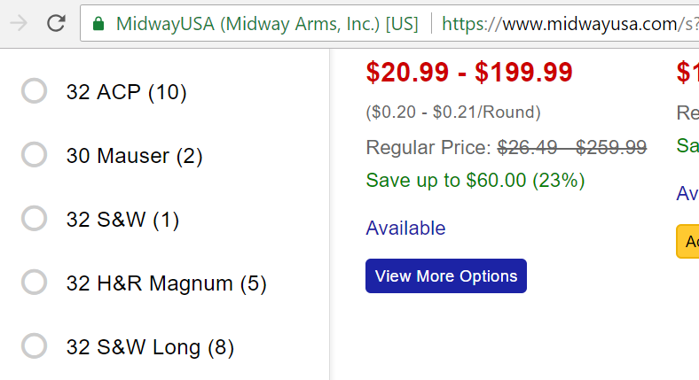Click the browser forward arrow

(19, 23)
